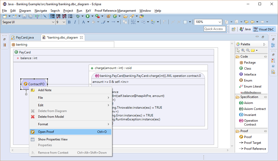Switch to the Java perspective

point(245,29)
